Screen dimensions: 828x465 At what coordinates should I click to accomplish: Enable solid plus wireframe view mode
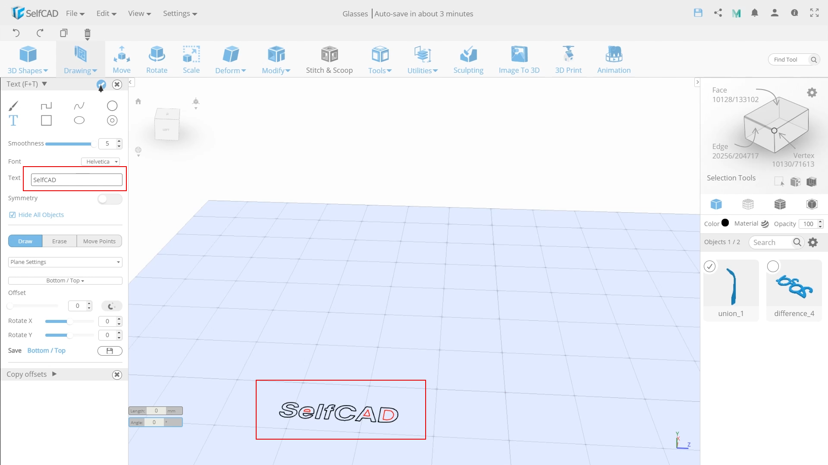pos(780,204)
